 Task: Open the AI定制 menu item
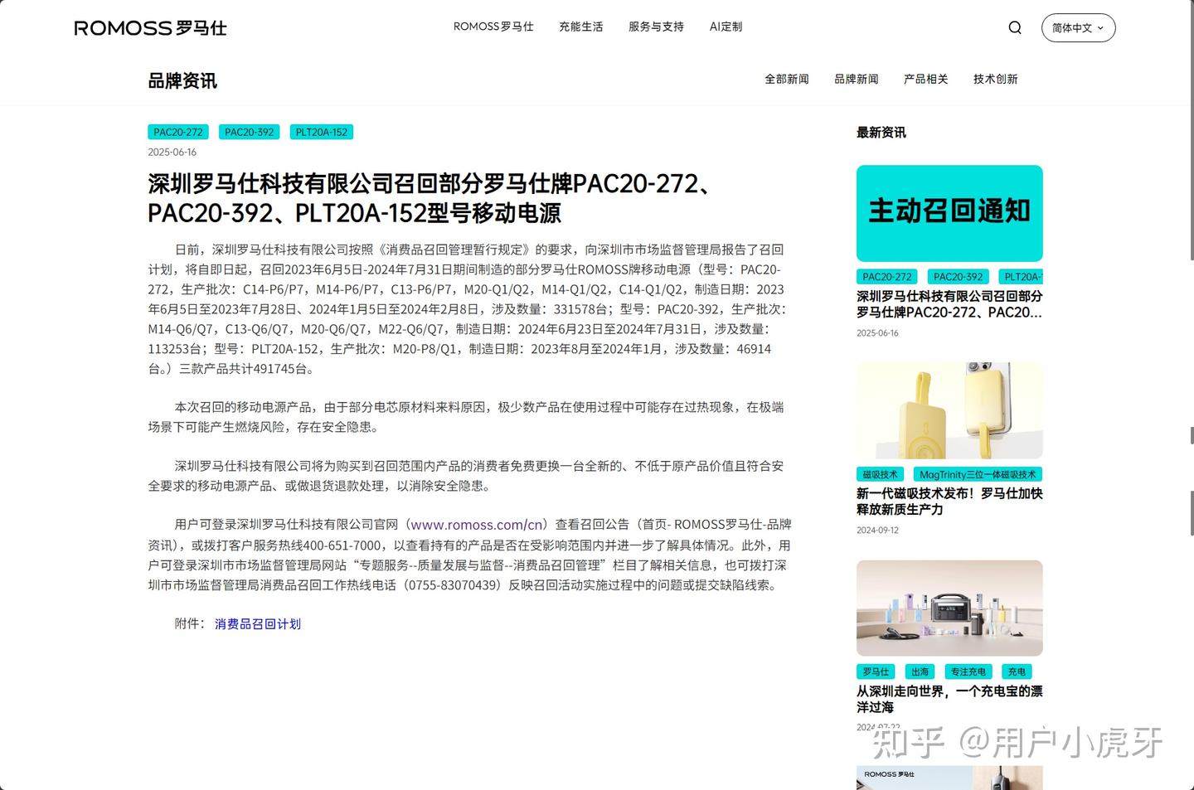pyautogui.click(x=726, y=27)
